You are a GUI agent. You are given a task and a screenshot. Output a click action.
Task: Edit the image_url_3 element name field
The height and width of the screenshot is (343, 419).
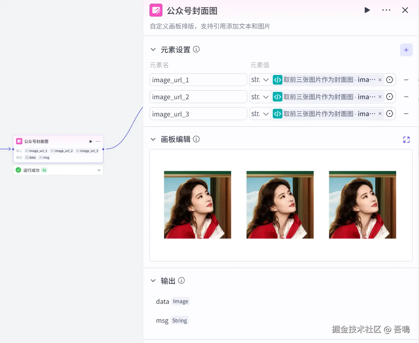tap(198, 114)
